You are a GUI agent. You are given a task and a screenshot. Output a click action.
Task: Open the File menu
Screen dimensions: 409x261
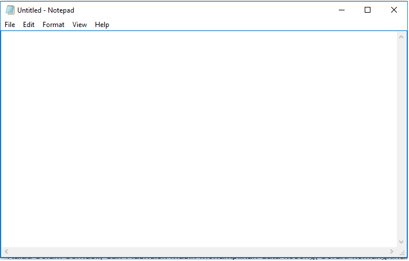(10, 25)
